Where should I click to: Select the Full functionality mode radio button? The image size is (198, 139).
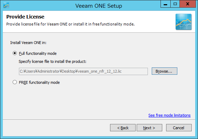[15, 53]
